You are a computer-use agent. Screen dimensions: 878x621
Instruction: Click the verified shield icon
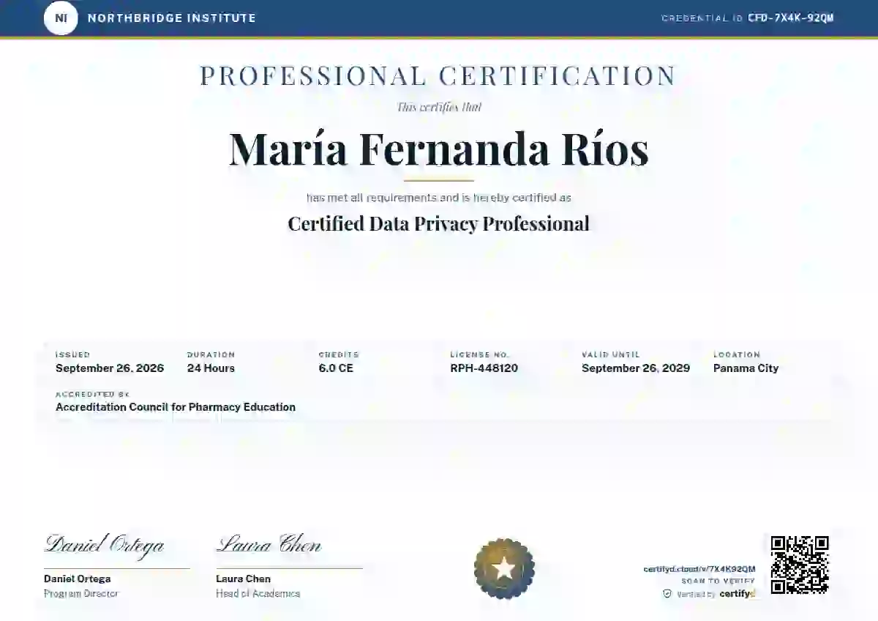667,594
